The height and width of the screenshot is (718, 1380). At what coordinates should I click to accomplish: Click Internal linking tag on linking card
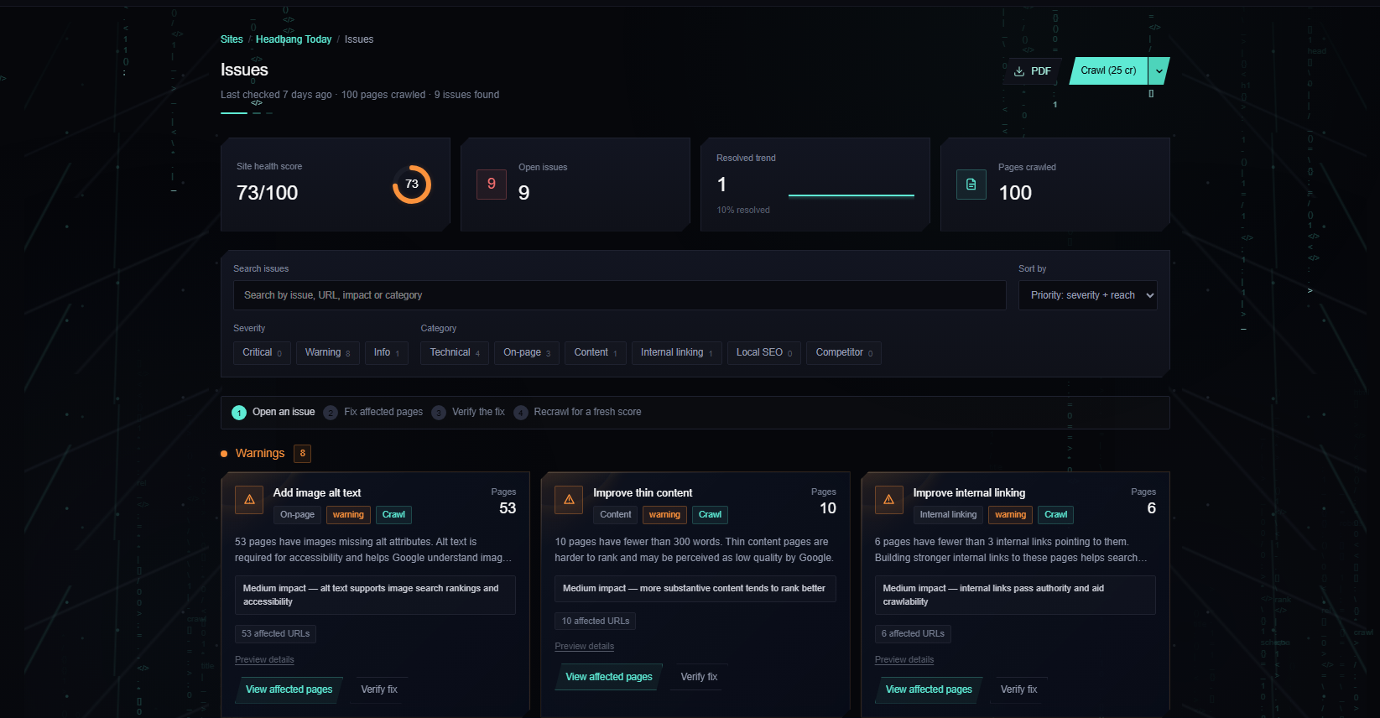(x=949, y=515)
